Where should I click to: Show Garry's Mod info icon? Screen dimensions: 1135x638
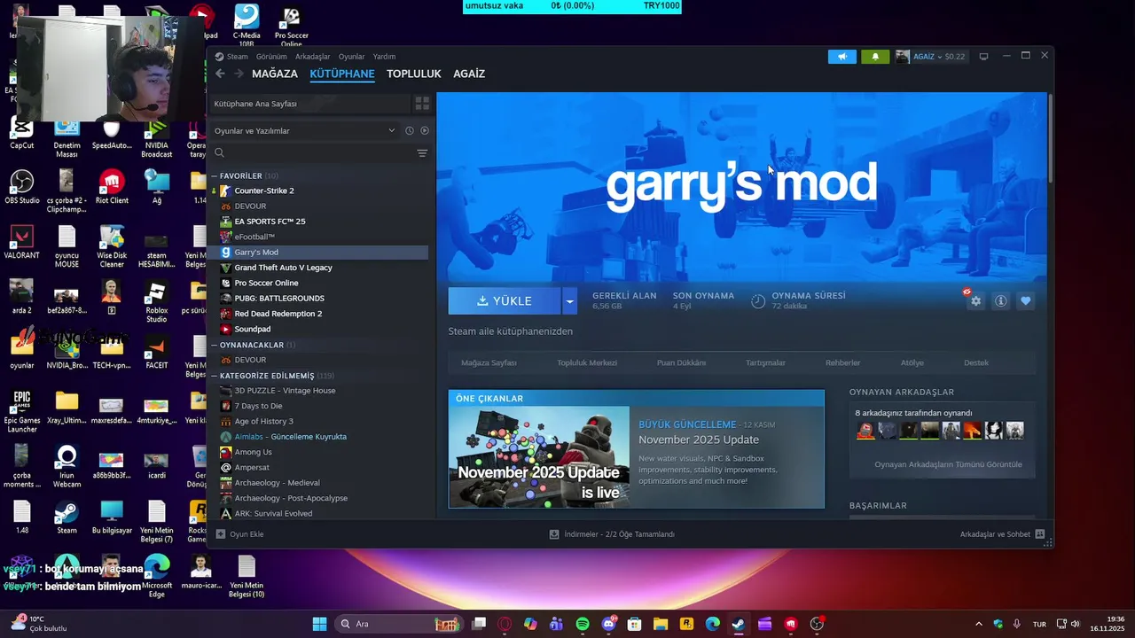[1000, 301]
